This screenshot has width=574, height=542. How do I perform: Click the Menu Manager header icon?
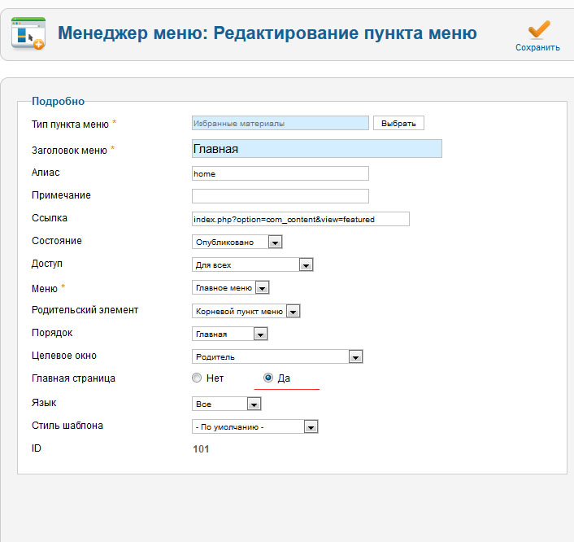coord(28,33)
